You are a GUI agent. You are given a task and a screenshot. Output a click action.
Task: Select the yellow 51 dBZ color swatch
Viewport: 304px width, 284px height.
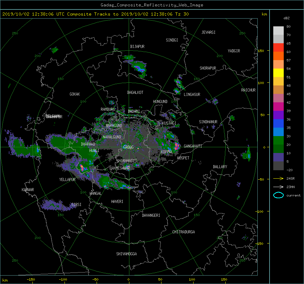point(278,73)
